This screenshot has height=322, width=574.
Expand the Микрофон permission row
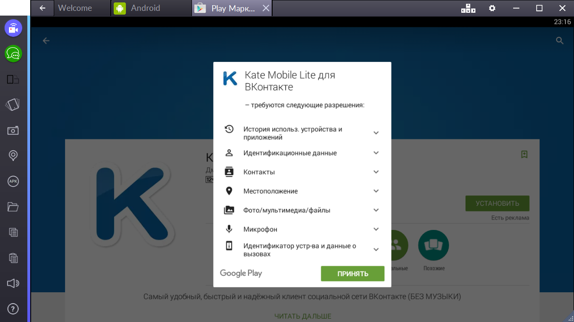(x=376, y=229)
